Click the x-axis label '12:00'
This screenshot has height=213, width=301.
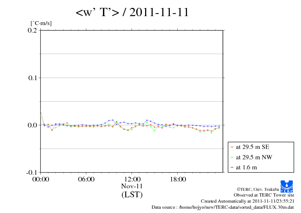tap(132, 179)
